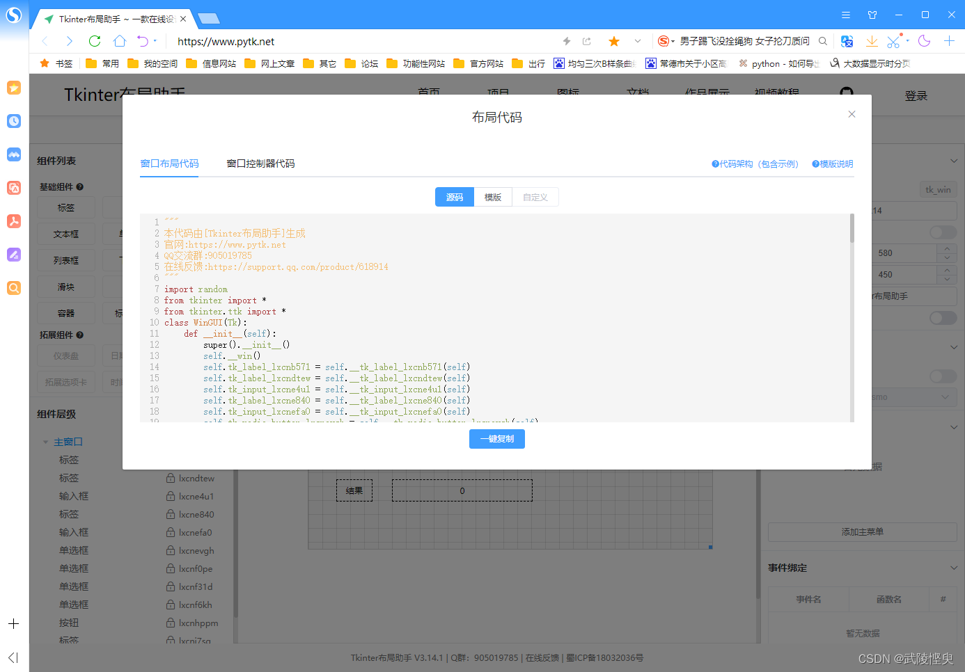Collapse the sidebar arrow icon

click(x=14, y=657)
